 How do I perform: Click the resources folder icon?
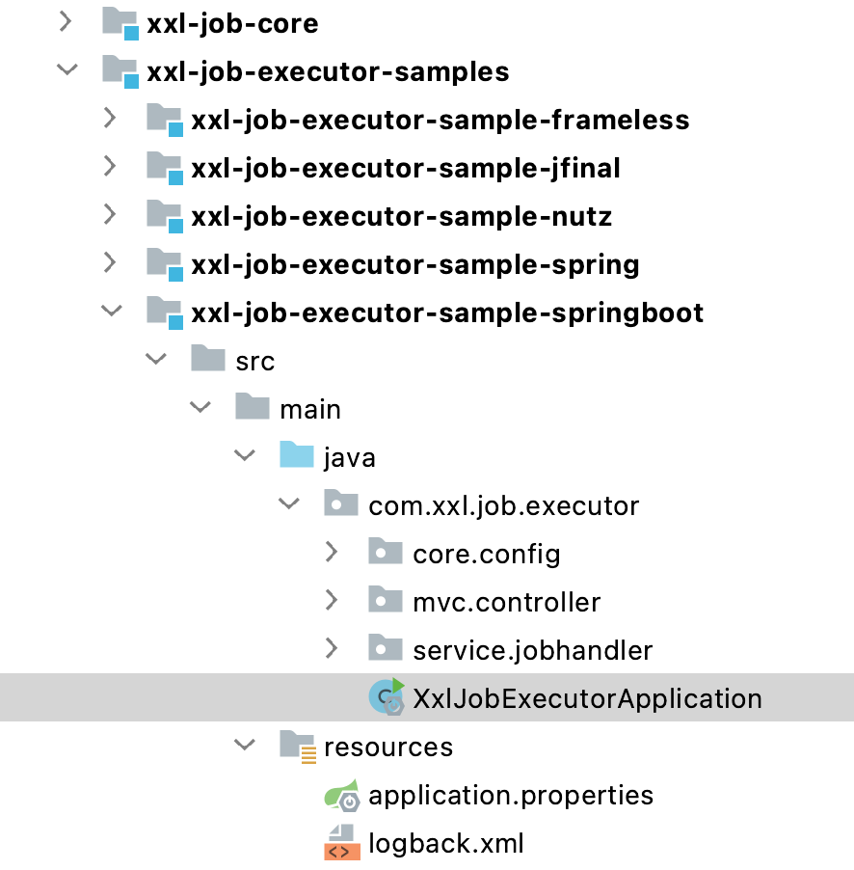pyautogui.click(x=298, y=747)
